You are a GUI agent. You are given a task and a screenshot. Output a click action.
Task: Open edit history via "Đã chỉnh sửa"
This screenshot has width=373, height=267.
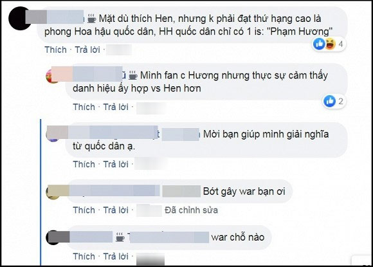click(191, 210)
